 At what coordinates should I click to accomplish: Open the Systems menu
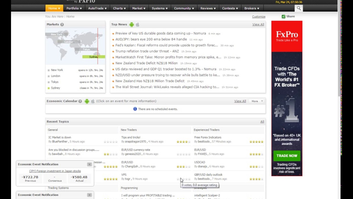coord(160,8)
